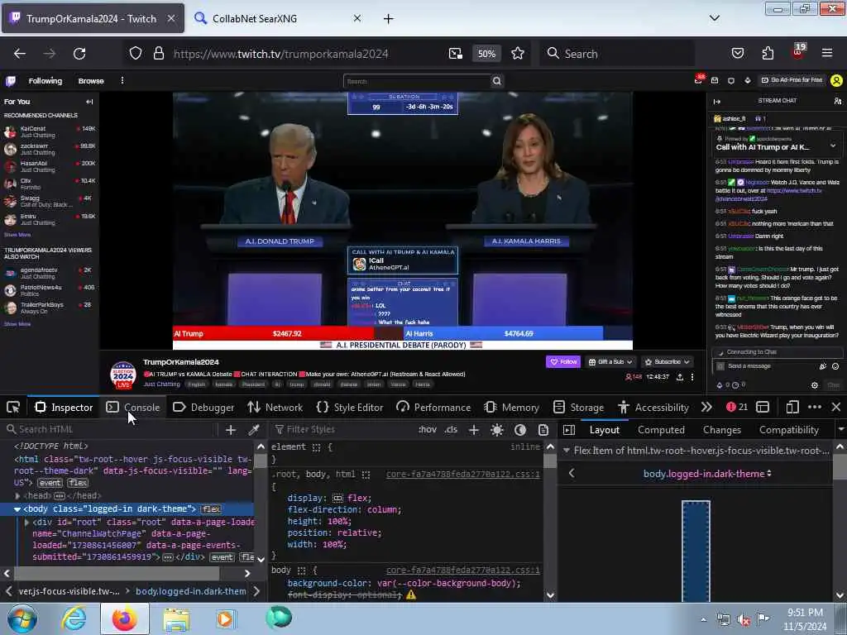Click the body.logged-in.dark-theme breadcrumb

point(191,591)
